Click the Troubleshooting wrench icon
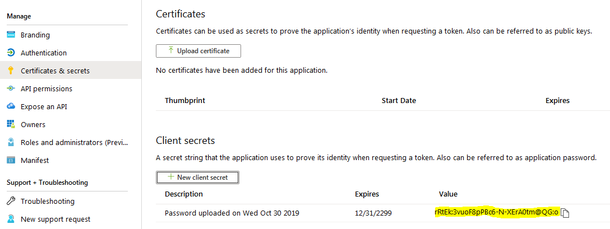Image resolution: width=610 pixels, height=229 pixels. pos(11,201)
